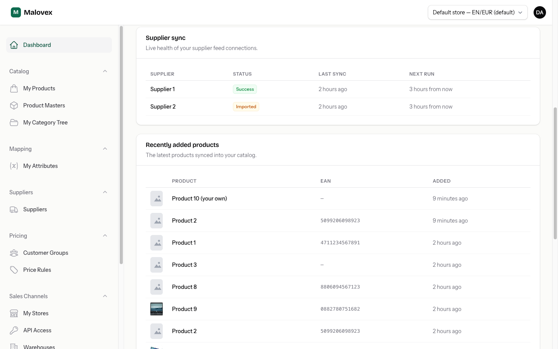The image size is (558, 349).
Task: Click the NEXT RUN column header
Action: [422, 74]
